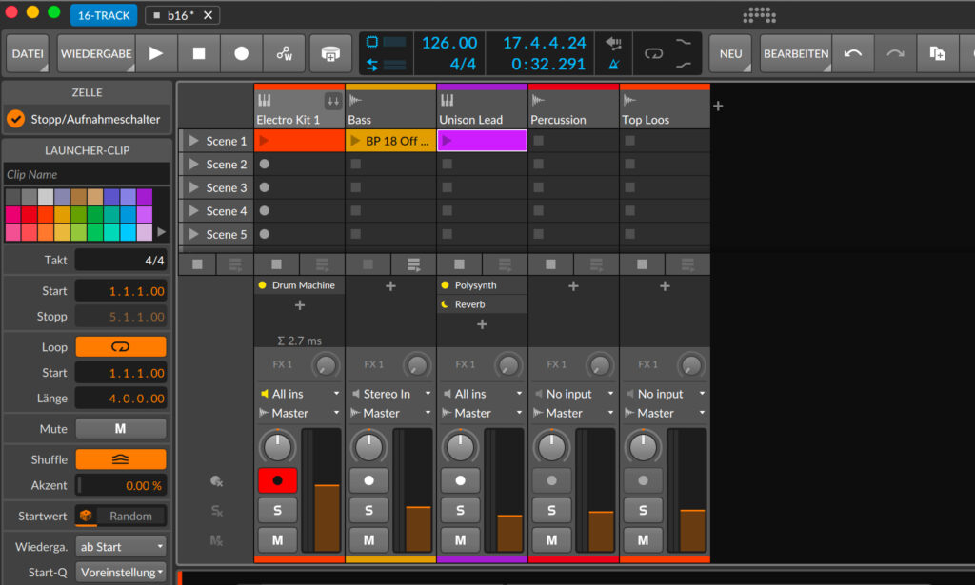Open the Master output dropdown on Unison Lead
The height and width of the screenshot is (585, 975).
pos(483,413)
